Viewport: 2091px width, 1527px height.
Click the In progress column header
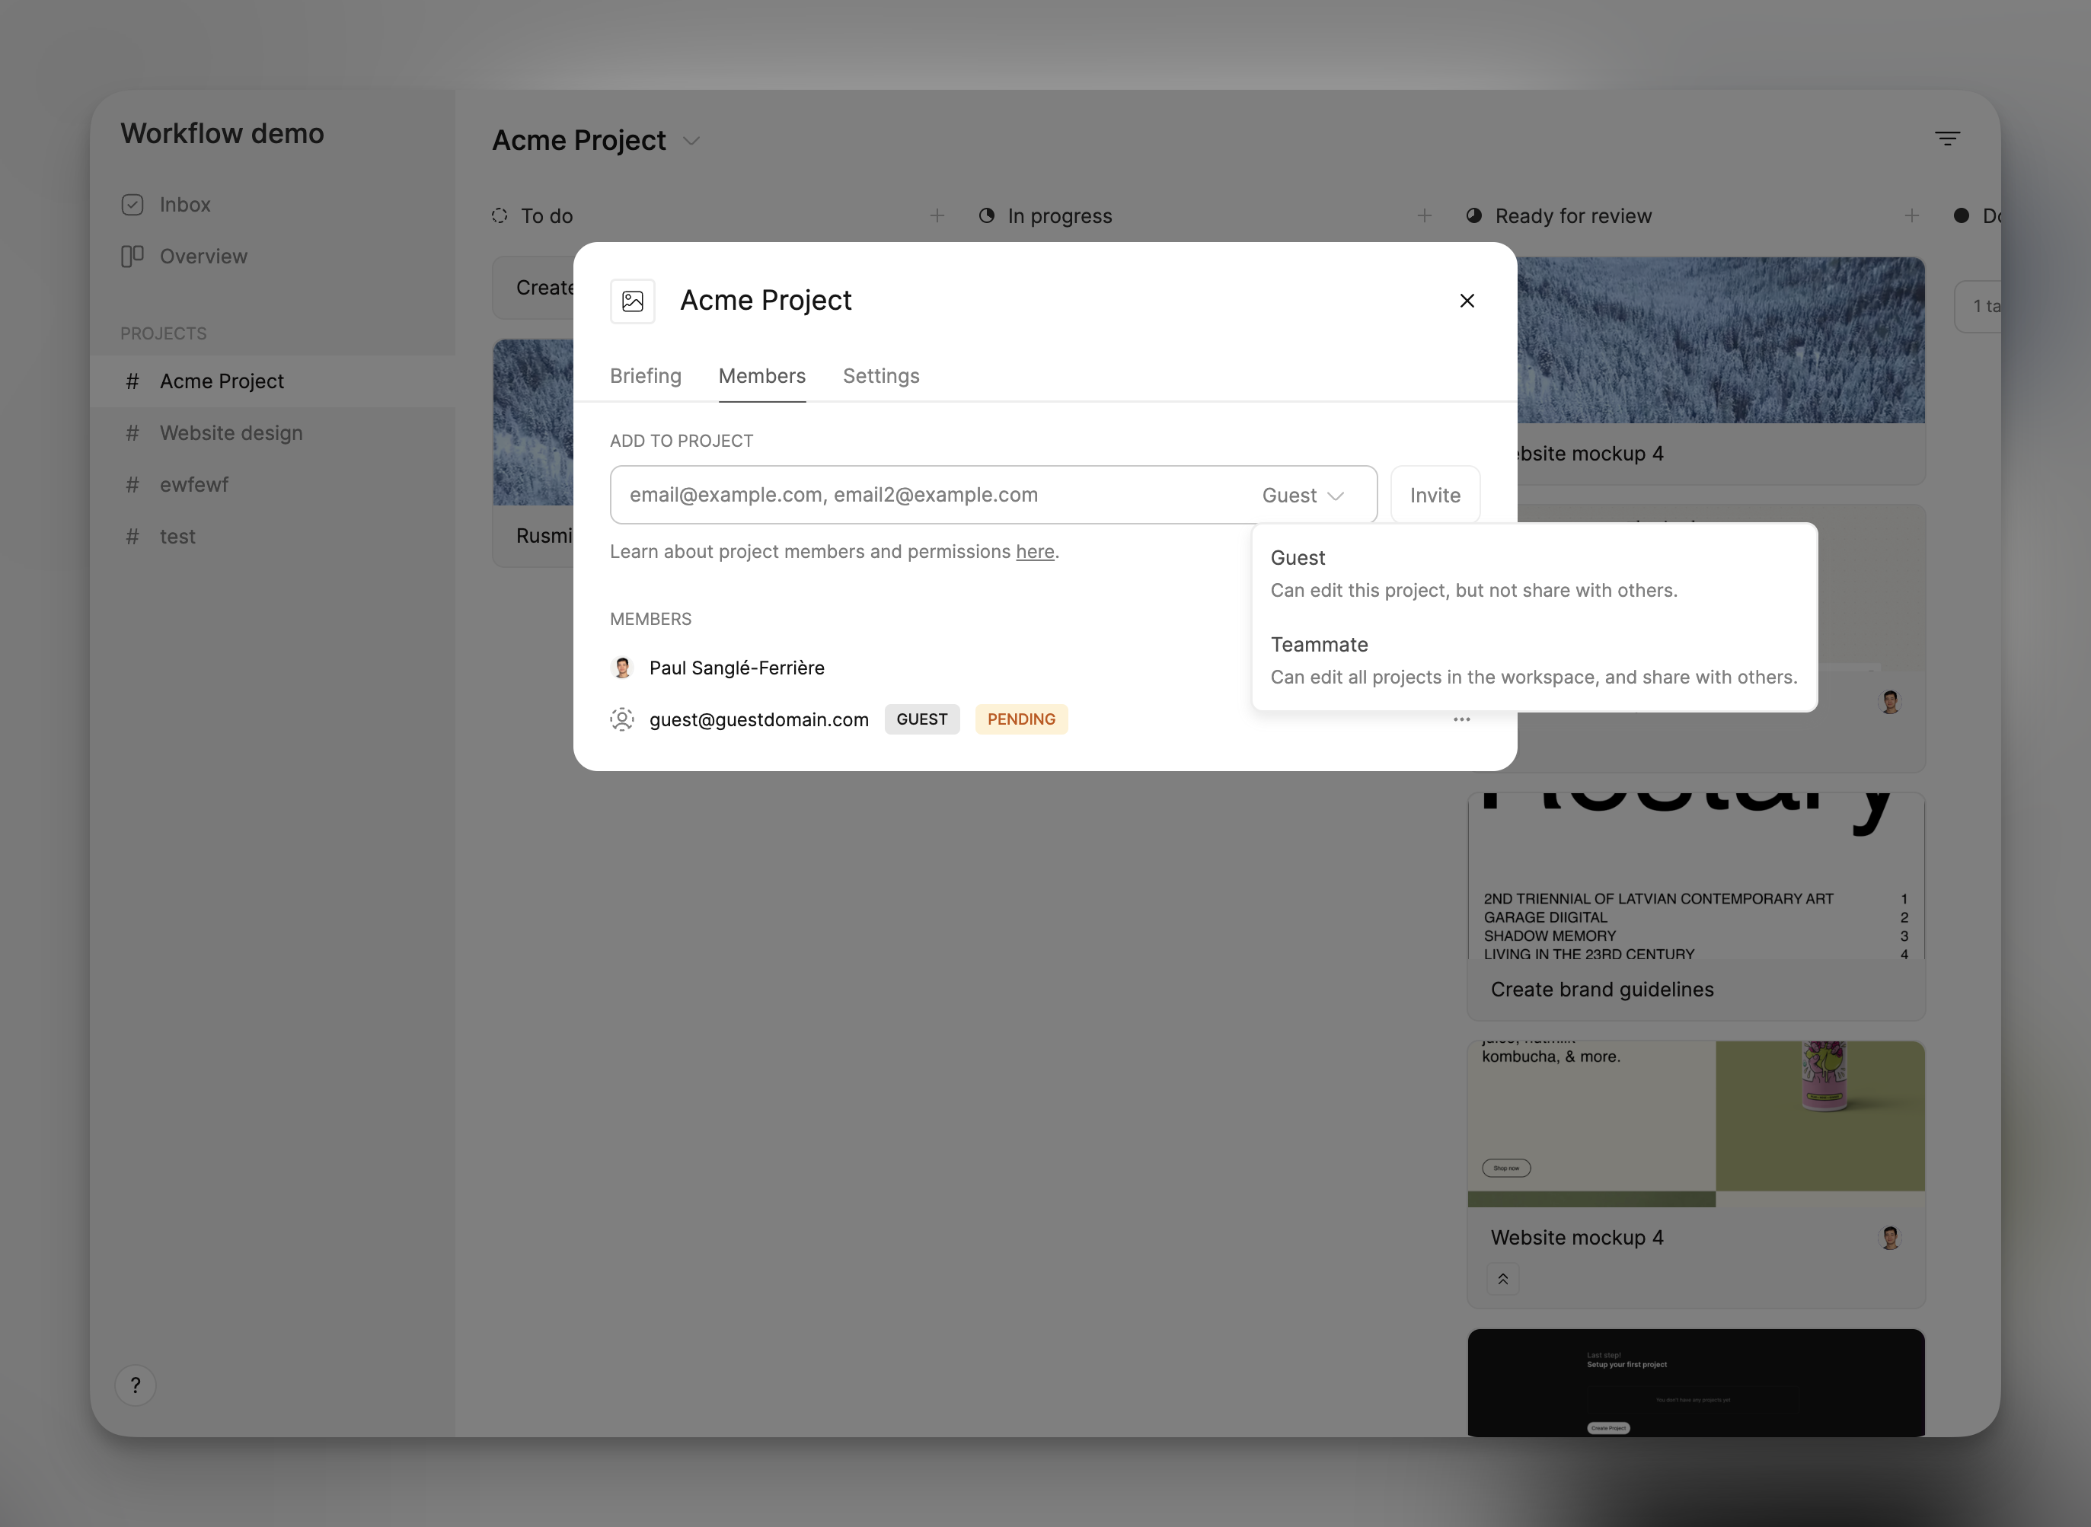pos(1059,215)
